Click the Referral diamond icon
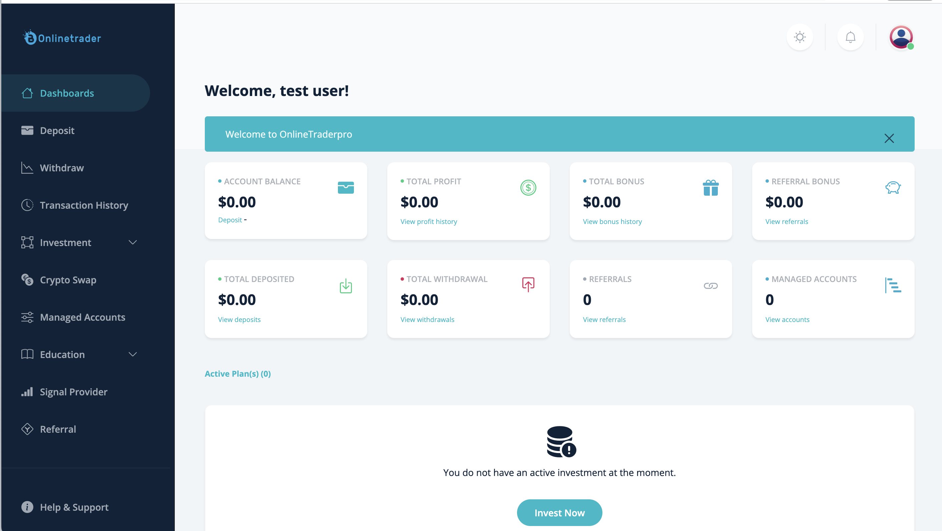942x531 pixels. pyautogui.click(x=27, y=428)
